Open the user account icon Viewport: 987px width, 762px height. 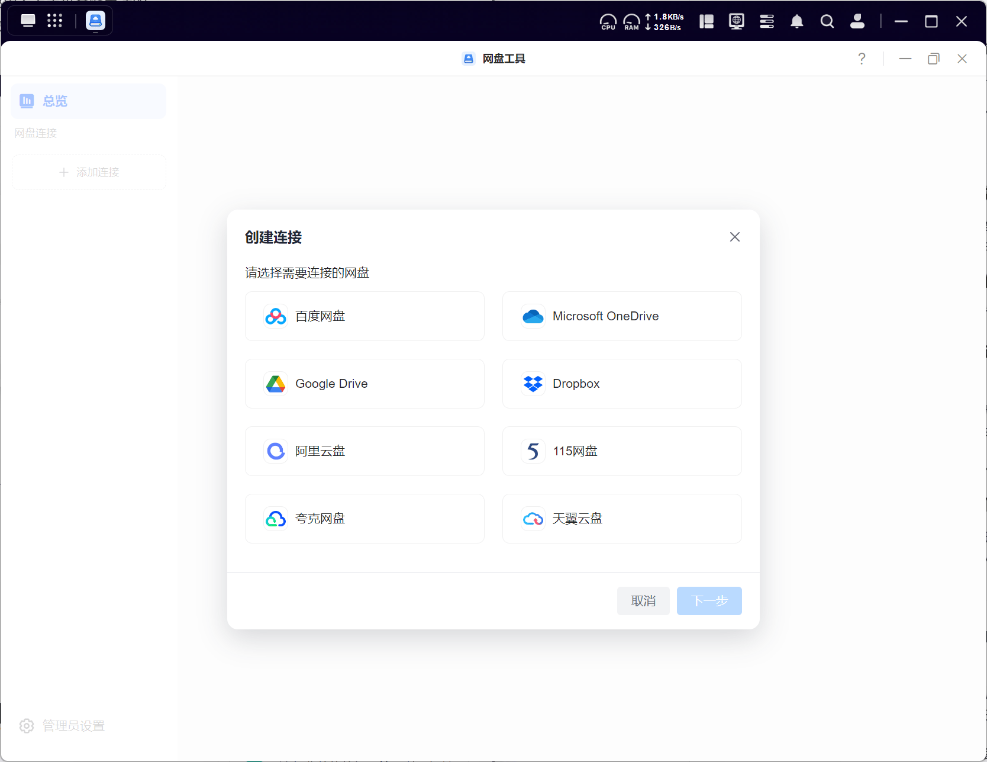857,22
